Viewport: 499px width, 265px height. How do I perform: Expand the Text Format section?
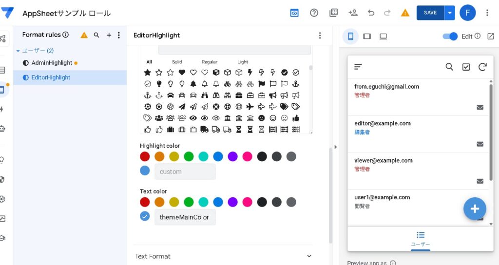pos(309,256)
